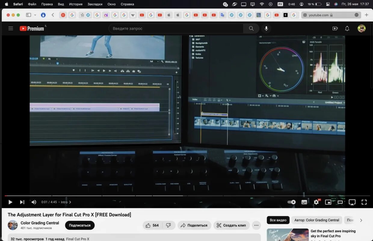
Task: Open the player settings gear
Action: 316,202
